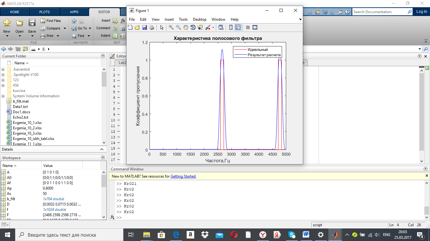
Task: Select the Rotate 3D tool
Action: tap(193, 28)
